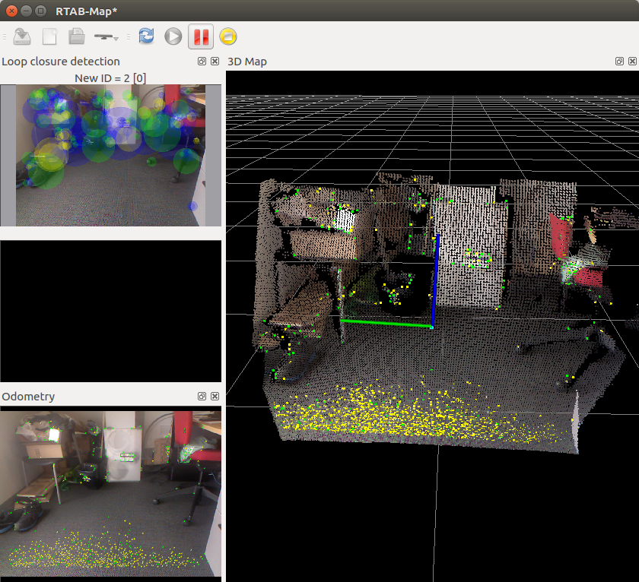Open the Kinect source selection dropdown
639x582 pixels.
coord(106,36)
